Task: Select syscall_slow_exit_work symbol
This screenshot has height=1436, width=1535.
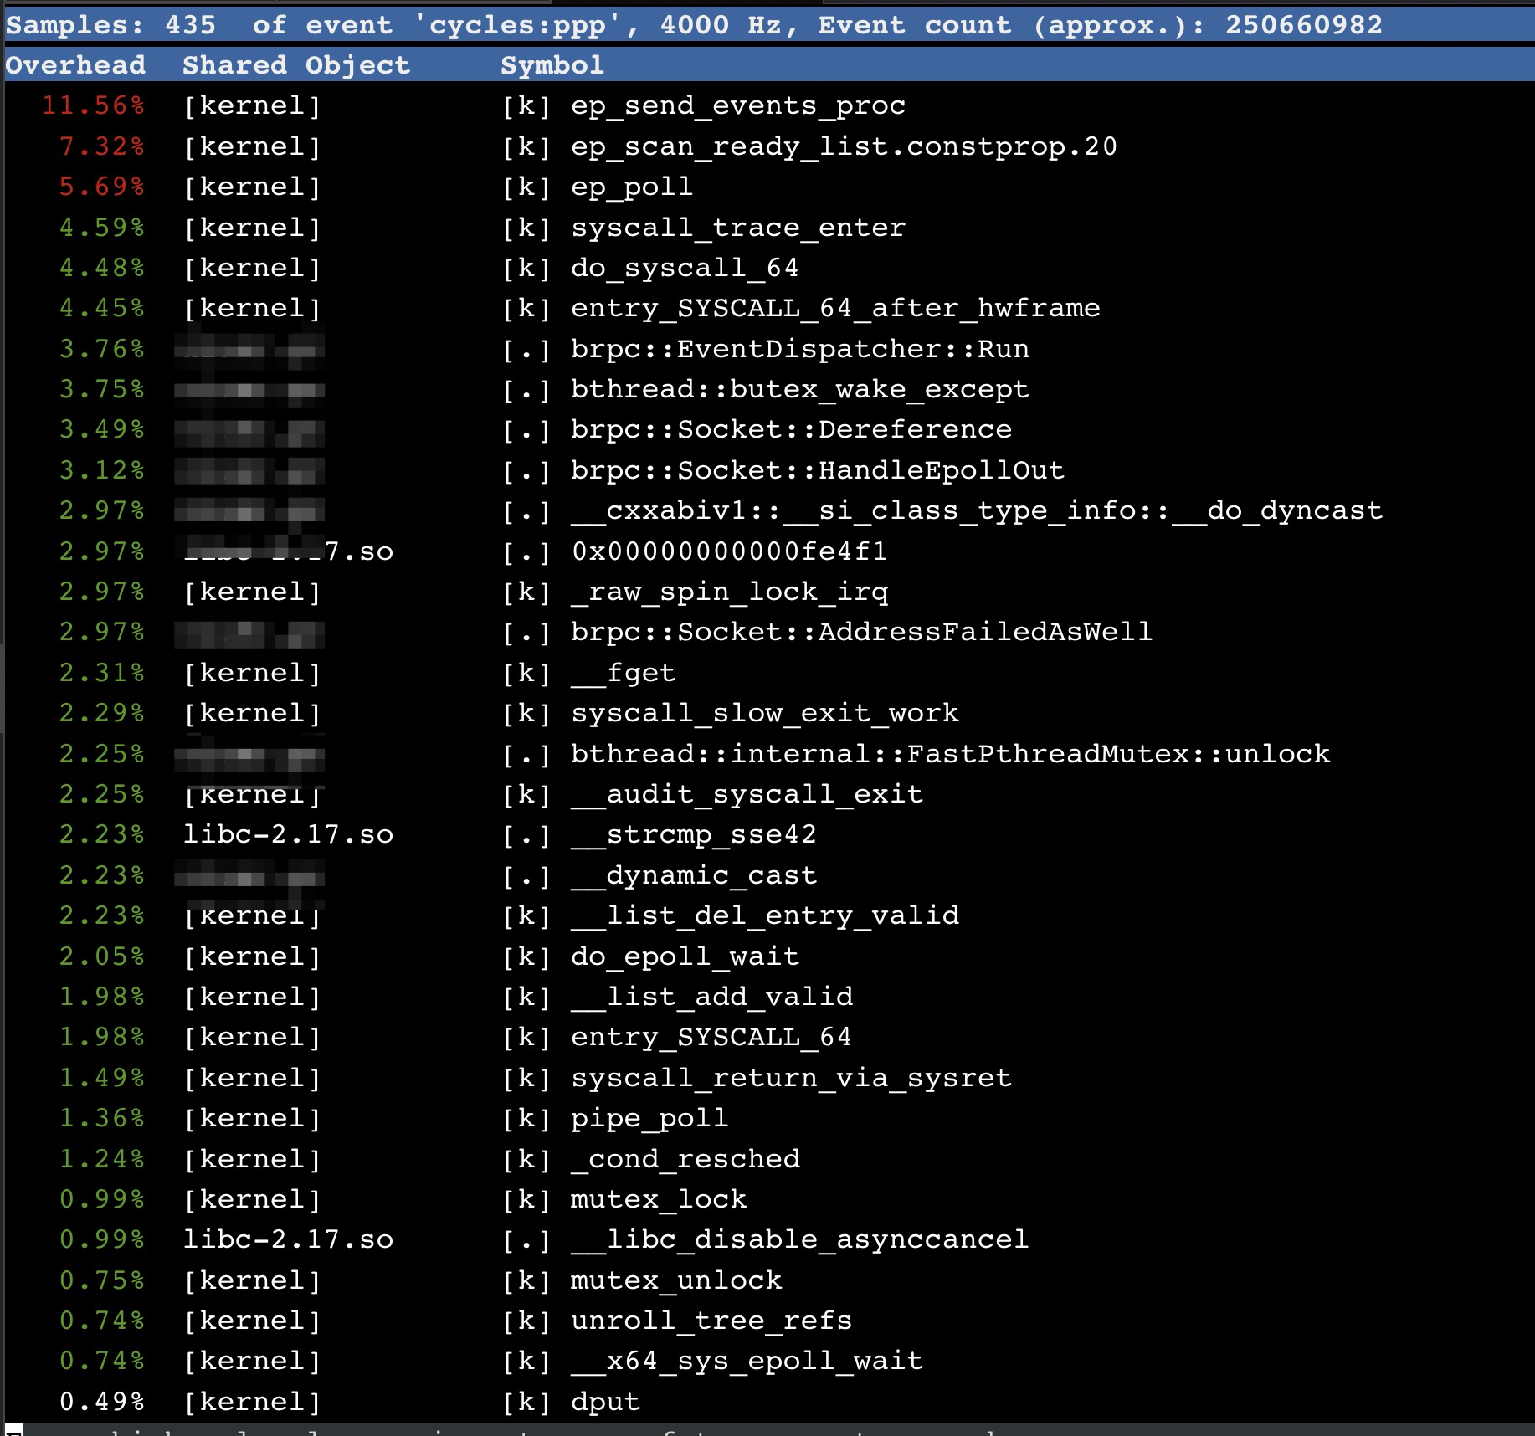Action: pos(764,713)
